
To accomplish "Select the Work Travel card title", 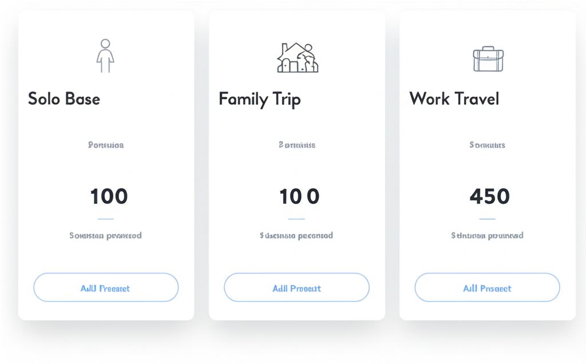I will point(454,99).
